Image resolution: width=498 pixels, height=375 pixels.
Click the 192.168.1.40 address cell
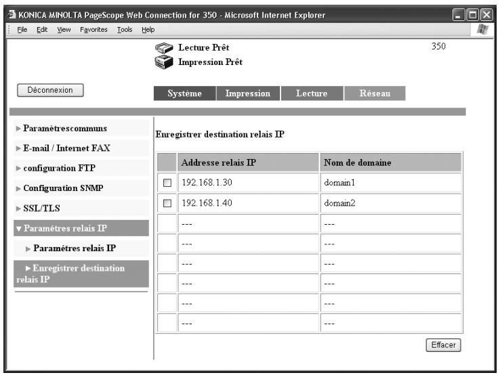click(x=248, y=203)
